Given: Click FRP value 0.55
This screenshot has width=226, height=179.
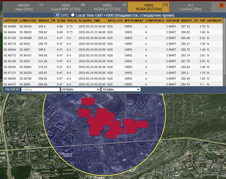Looking at the screenshot, I should (202, 38).
